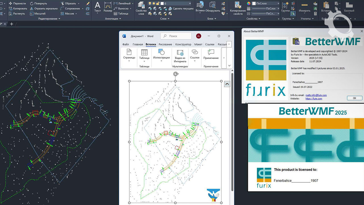Switch to the Главная tab in Word

[138, 44]
